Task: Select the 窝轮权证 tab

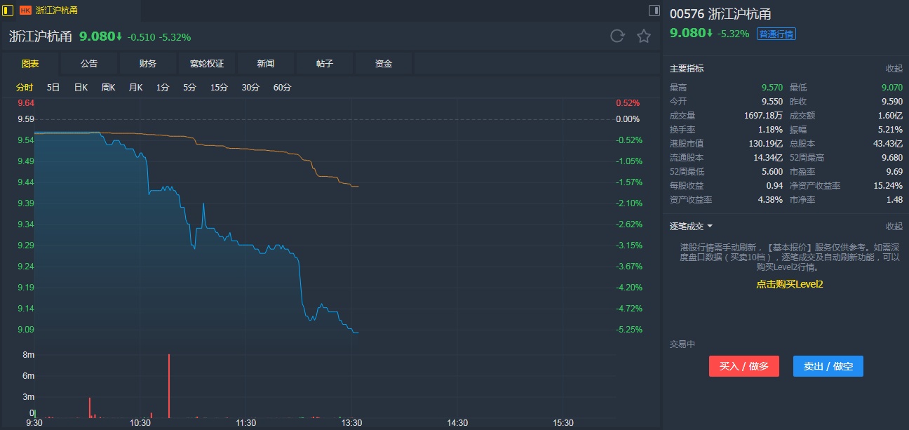Action: (x=207, y=64)
